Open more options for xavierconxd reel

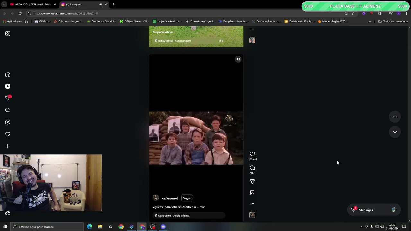(x=252, y=204)
